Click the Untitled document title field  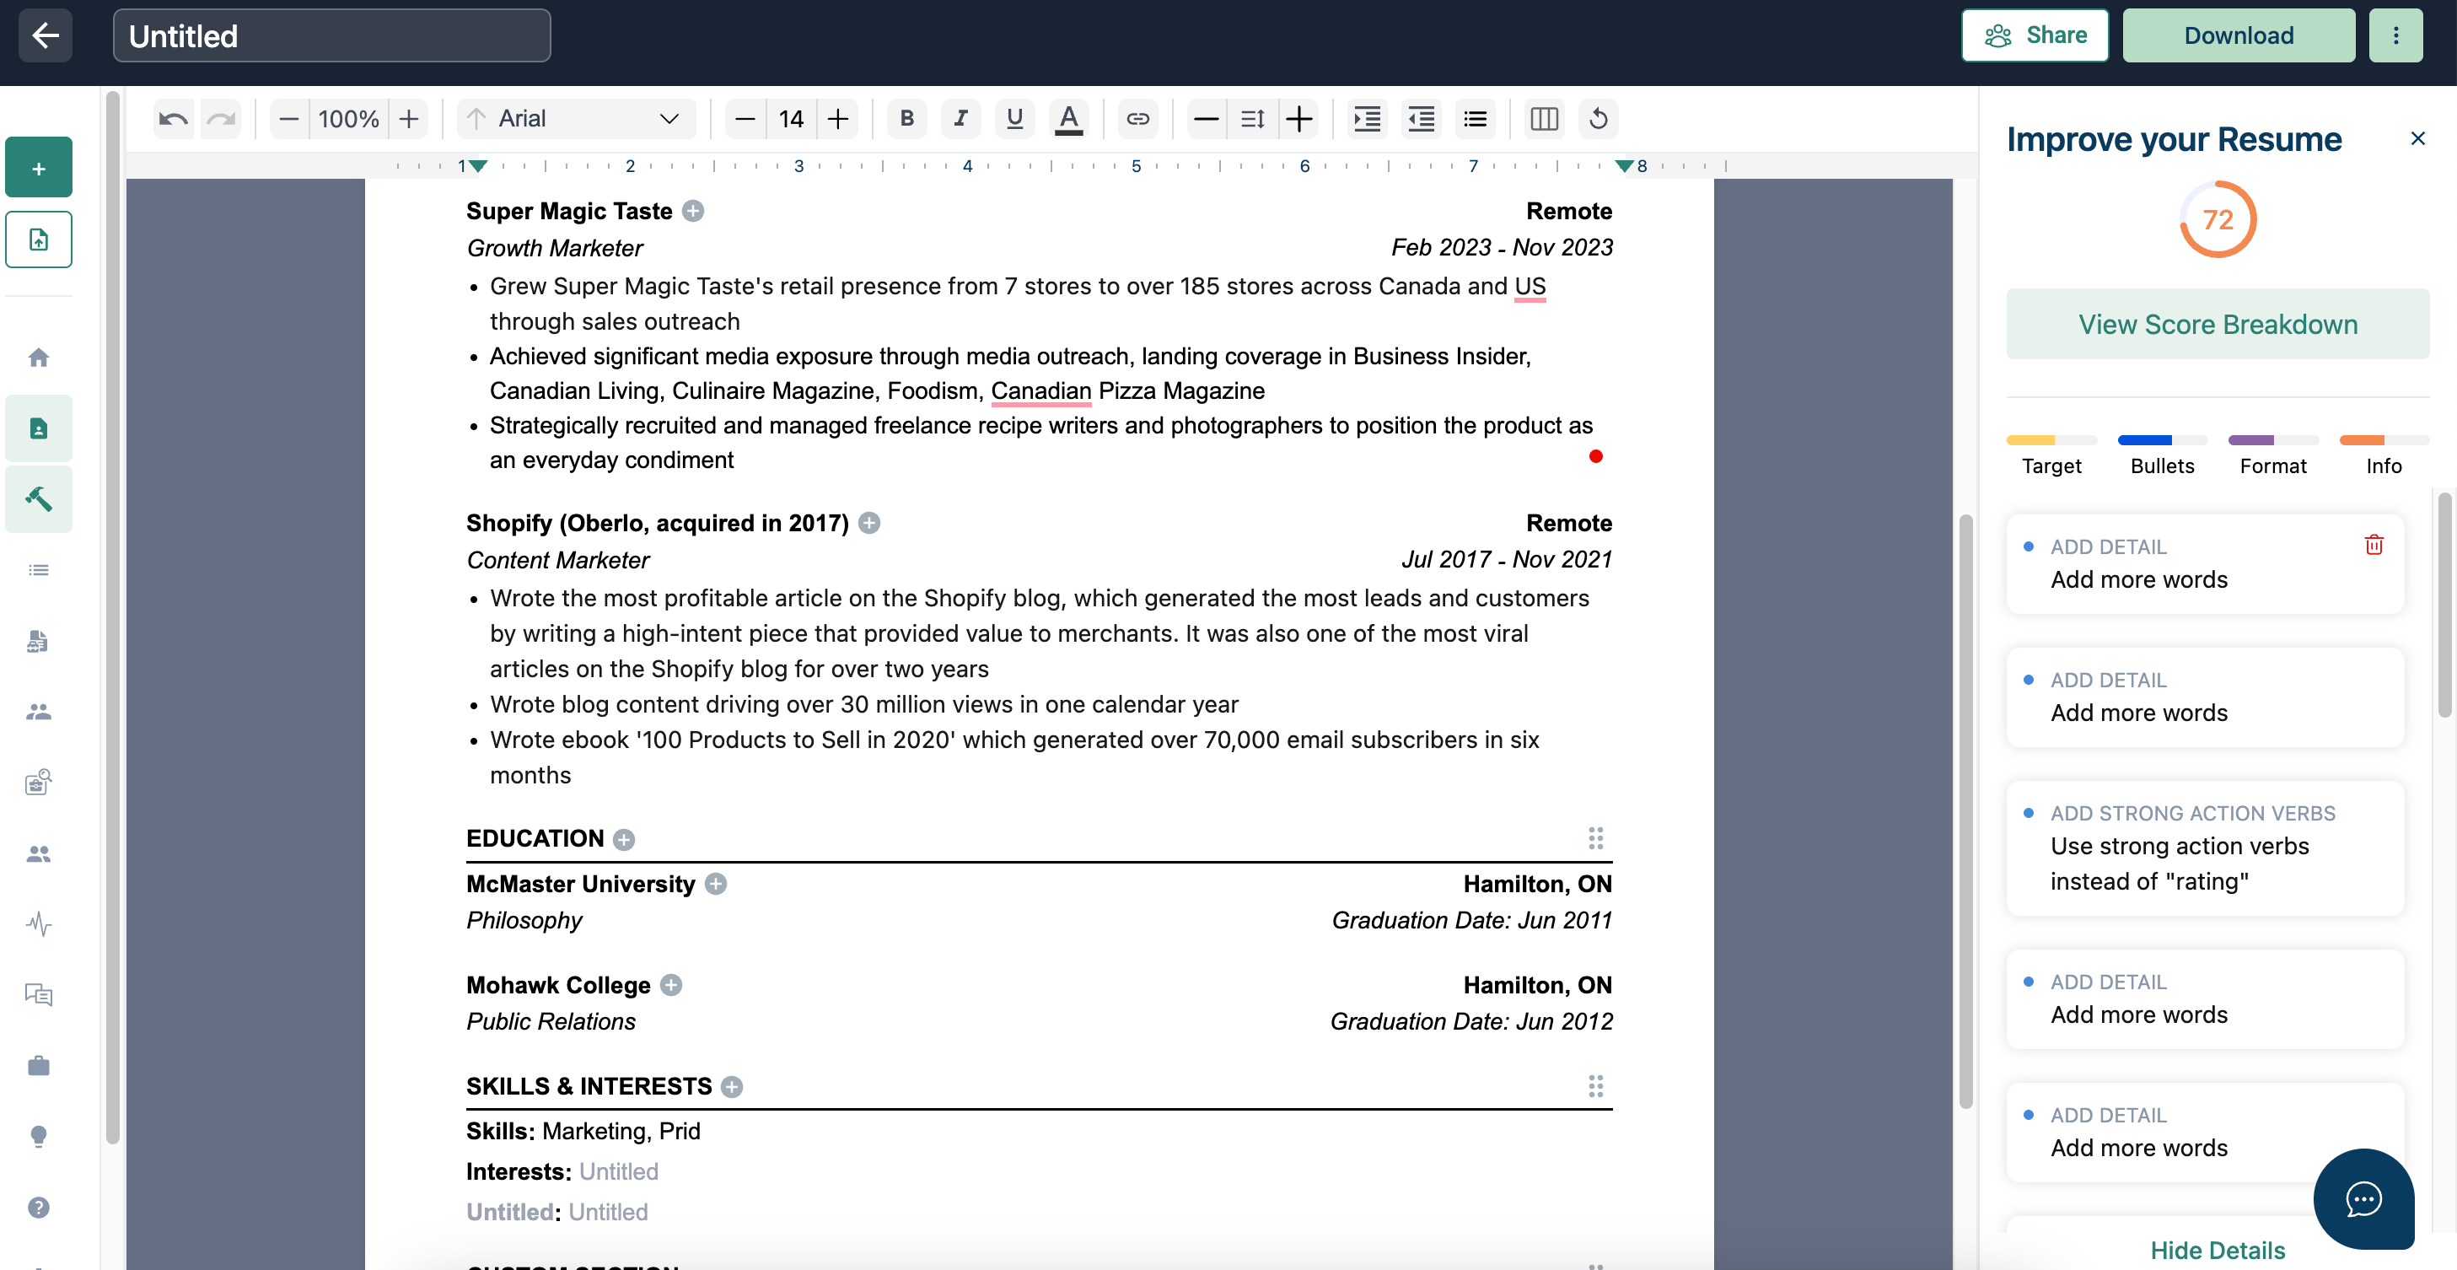331,35
